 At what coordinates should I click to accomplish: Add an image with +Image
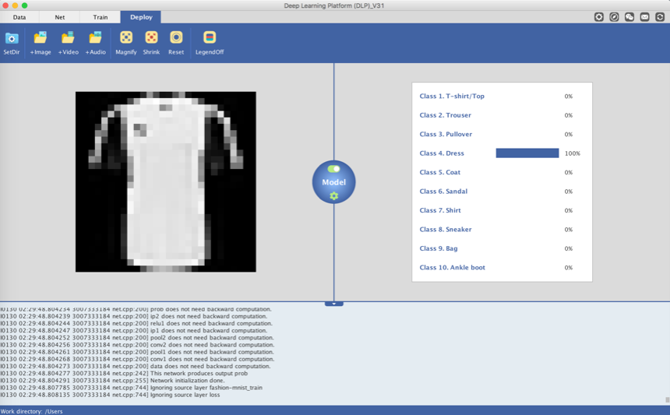(41, 38)
